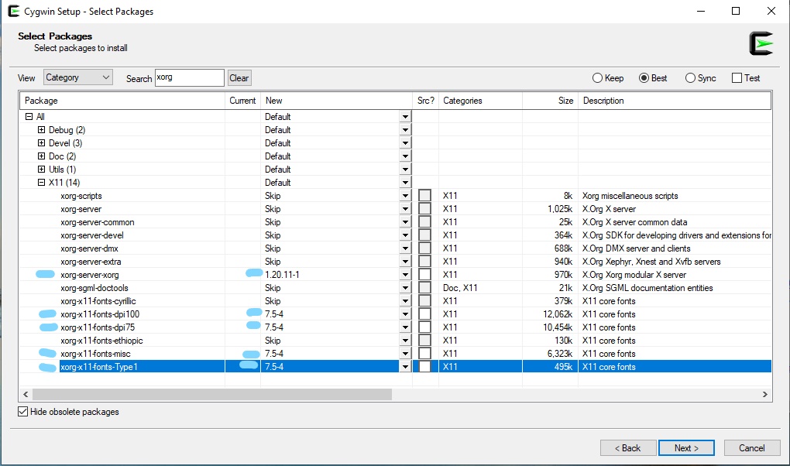This screenshot has width=790, height=466.
Task: Clear the search field with Clear button
Action: pos(239,78)
